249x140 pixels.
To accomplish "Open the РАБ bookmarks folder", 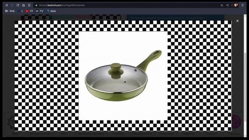I will 10,11.
